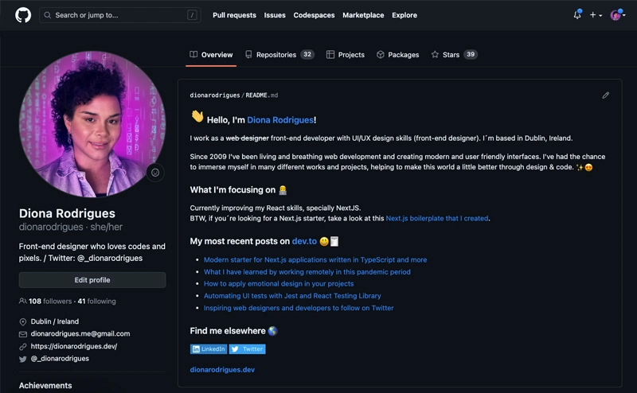Open the 108 followers link
The height and width of the screenshot is (393, 637).
point(49,302)
